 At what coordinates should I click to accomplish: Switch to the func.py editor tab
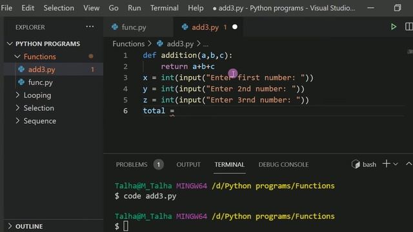[138, 27]
